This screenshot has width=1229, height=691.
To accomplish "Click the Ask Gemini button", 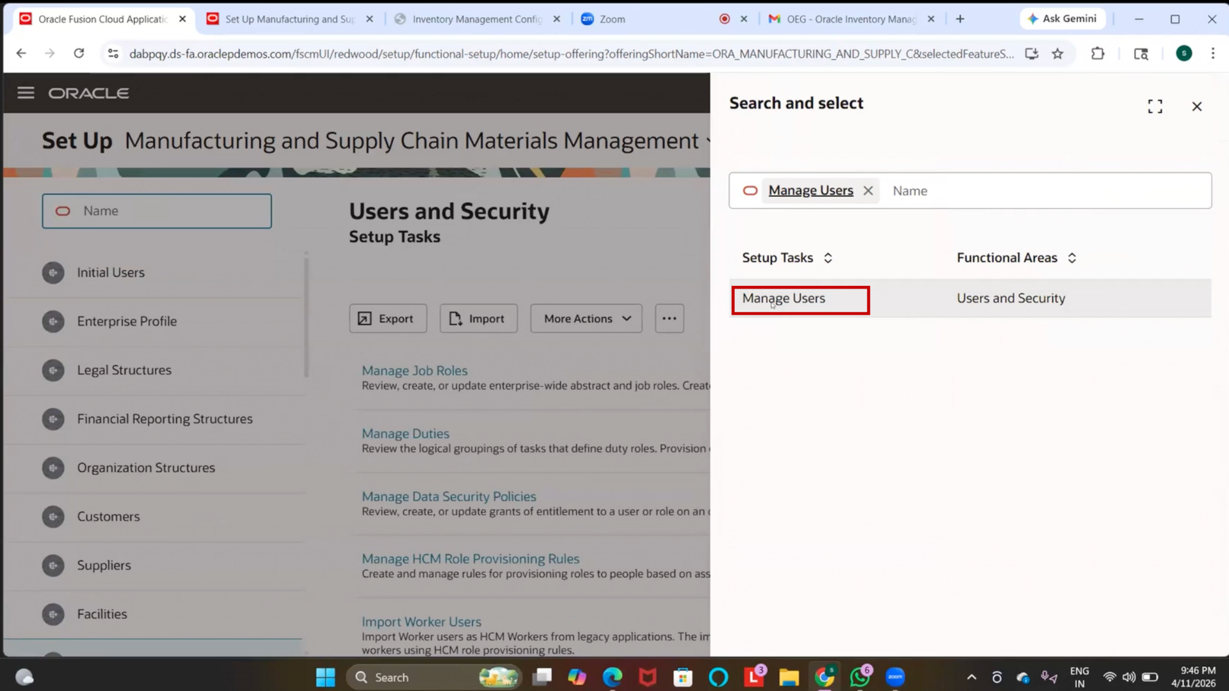I will 1062,19.
